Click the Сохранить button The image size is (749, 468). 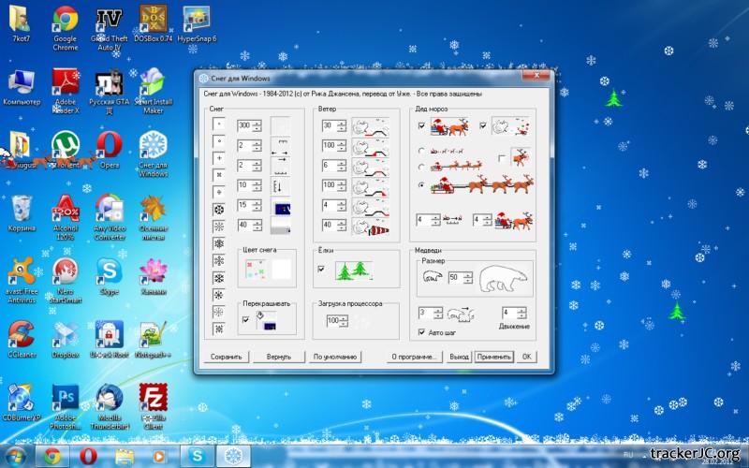click(226, 357)
